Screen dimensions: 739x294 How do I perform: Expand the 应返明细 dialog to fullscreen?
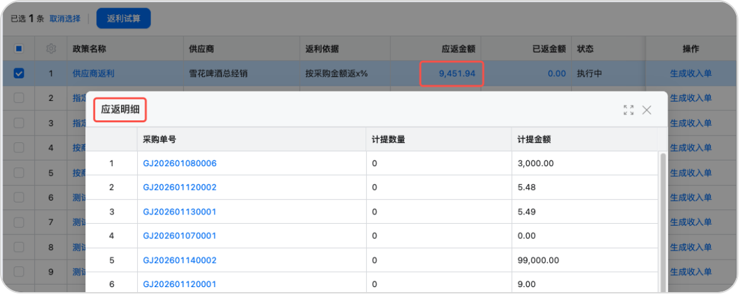[x=629, y=110]
